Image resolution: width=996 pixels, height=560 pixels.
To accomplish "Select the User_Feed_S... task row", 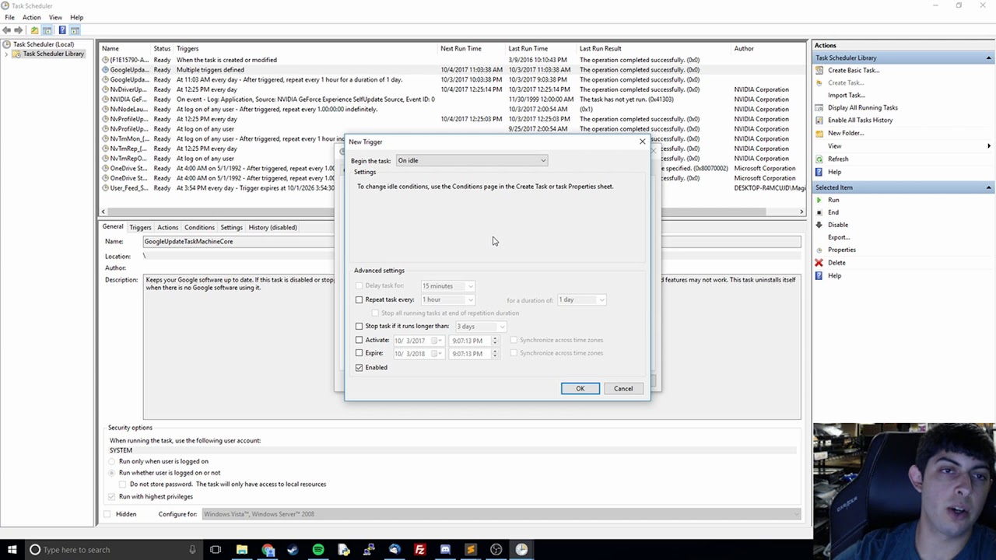I will [454, 188].
